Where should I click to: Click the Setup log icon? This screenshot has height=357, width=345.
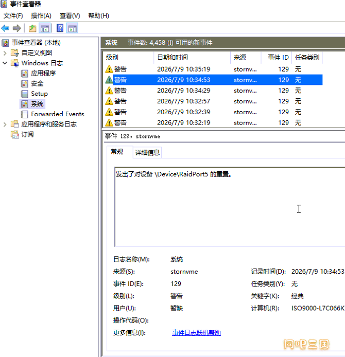(24, 94)
